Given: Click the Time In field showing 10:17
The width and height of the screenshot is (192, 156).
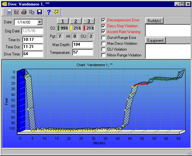Looking at the screenshot, I should click(x=33, y=40).
